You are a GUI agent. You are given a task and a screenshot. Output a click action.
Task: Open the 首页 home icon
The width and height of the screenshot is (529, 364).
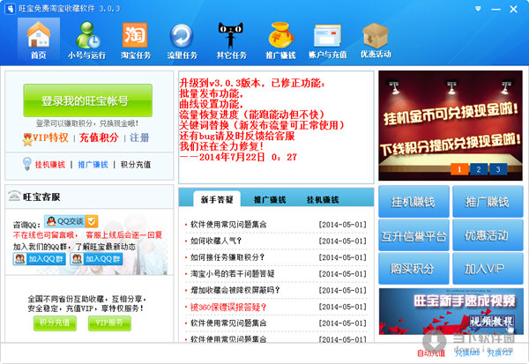39,40
